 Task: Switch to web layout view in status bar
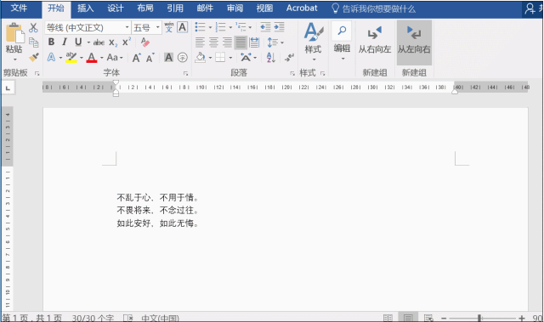[428, 318]
